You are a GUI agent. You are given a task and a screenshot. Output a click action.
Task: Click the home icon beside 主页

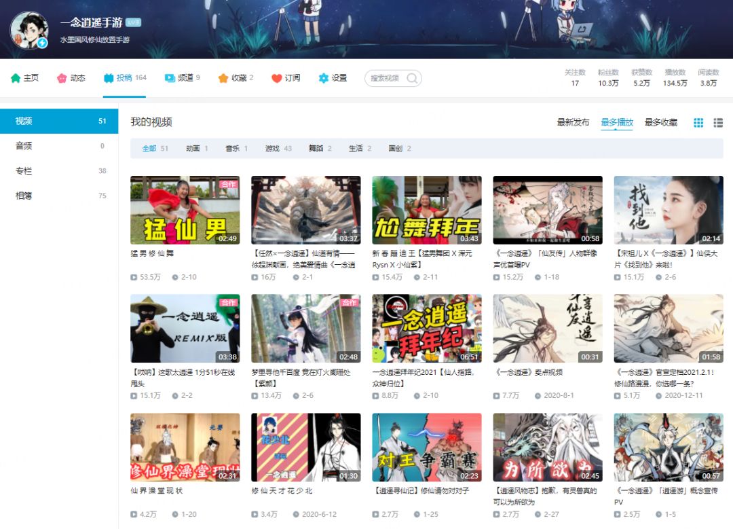[x=16, y=78]
